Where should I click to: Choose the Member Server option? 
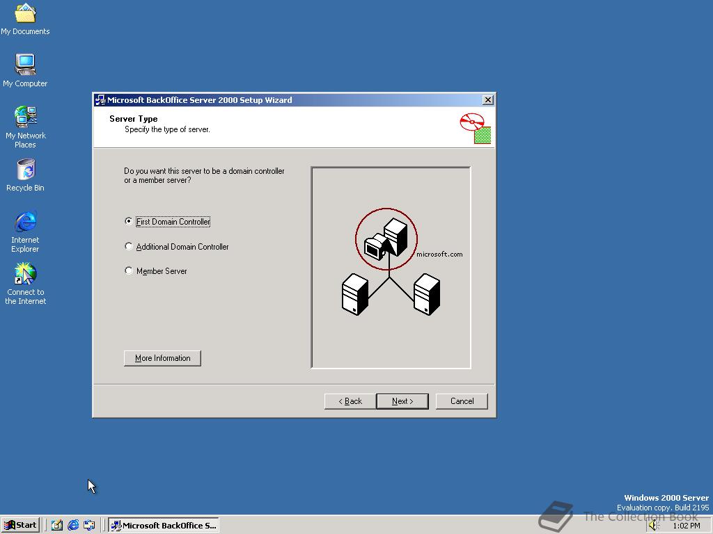[155, 271]
